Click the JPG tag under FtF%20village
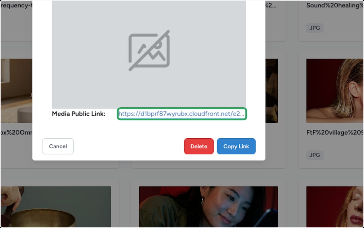364x228 pixels. [315, 155]
